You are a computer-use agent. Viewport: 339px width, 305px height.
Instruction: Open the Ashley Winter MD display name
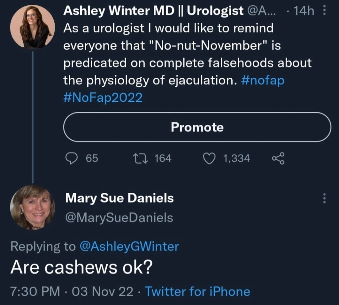coord(154,11)
